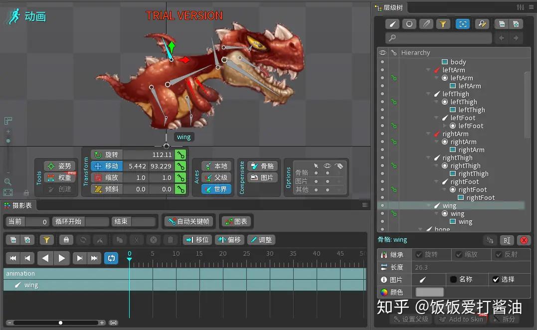Click the hierarchy search field
The image size is (537, 330).
(x=439, y=38)
